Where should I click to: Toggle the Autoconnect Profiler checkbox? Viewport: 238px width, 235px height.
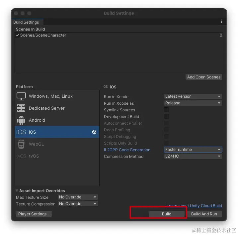click(x=166, y=123)
